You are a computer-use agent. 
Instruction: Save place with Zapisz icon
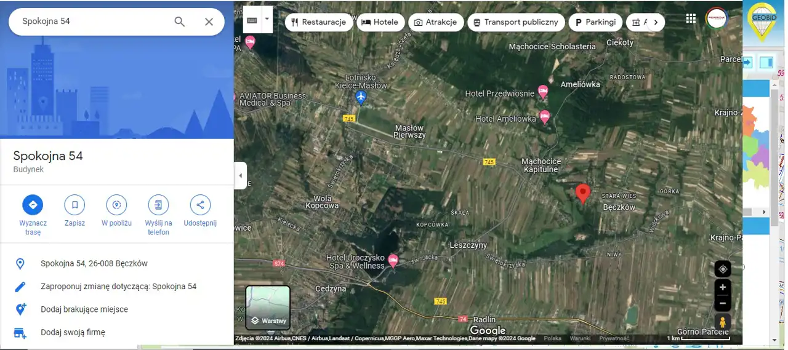[x=74, y=205]
